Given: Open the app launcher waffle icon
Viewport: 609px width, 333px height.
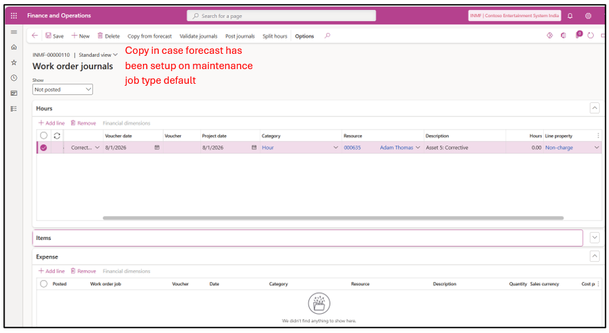Looking at the screenshot, I should click(14, 15).
